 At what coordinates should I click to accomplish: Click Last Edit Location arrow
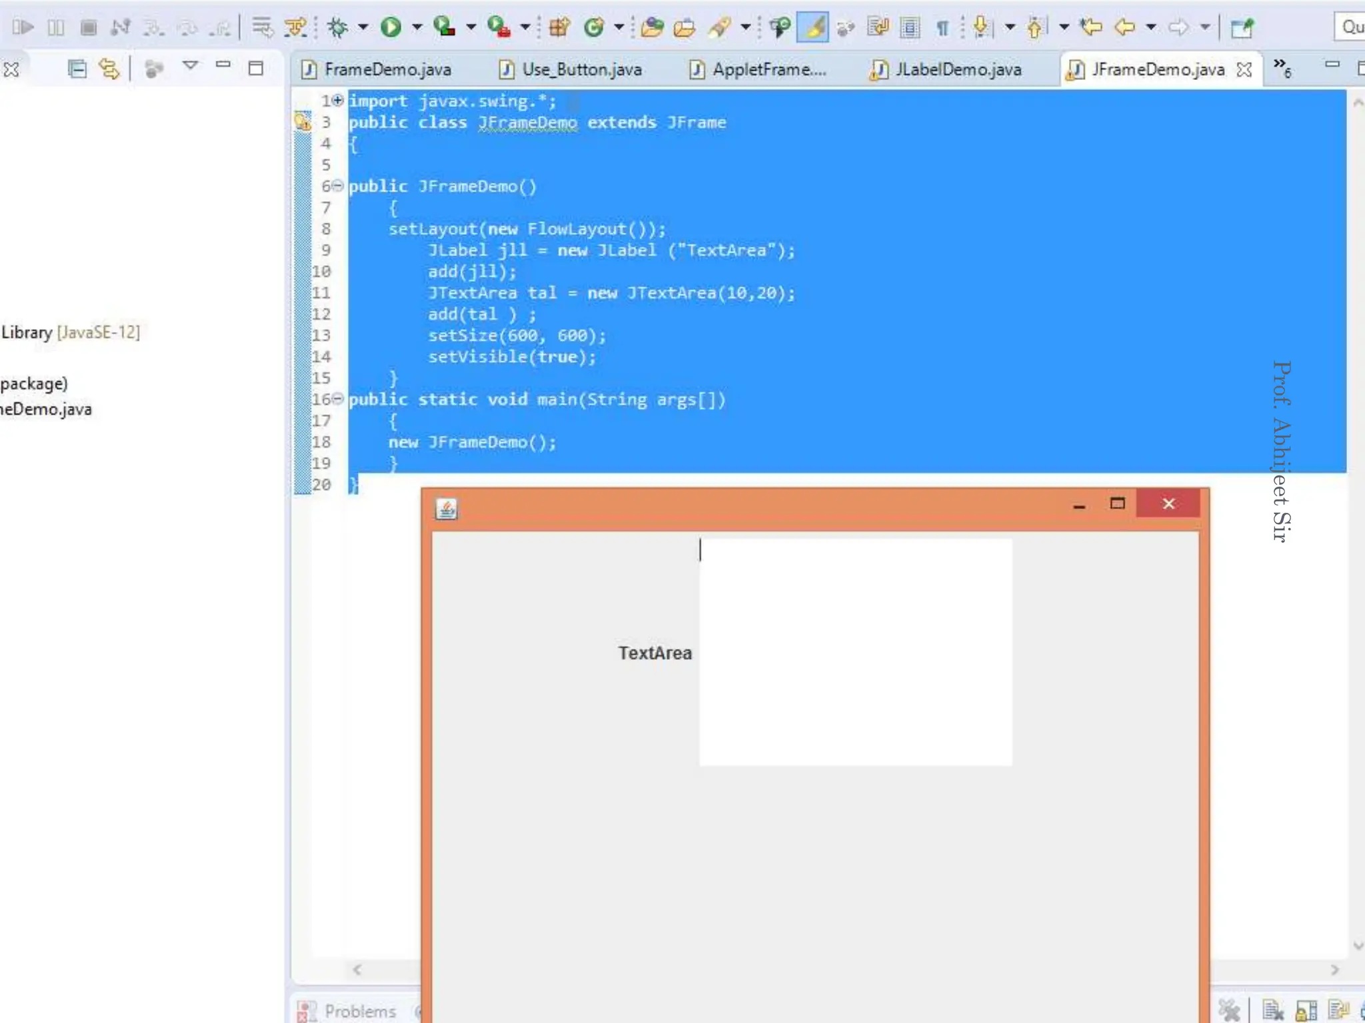click(1091, 27)
